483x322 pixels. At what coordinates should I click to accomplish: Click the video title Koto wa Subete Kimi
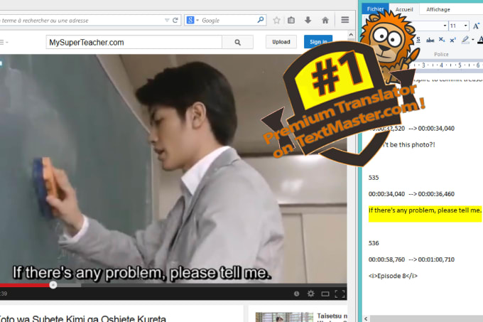point(83,318)
